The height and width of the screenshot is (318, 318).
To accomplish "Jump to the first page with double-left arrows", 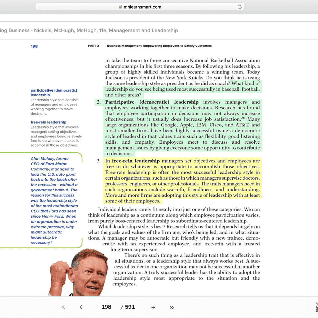I will click(63, 307).
